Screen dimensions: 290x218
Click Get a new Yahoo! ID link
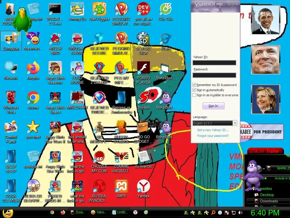pos(213,130)
